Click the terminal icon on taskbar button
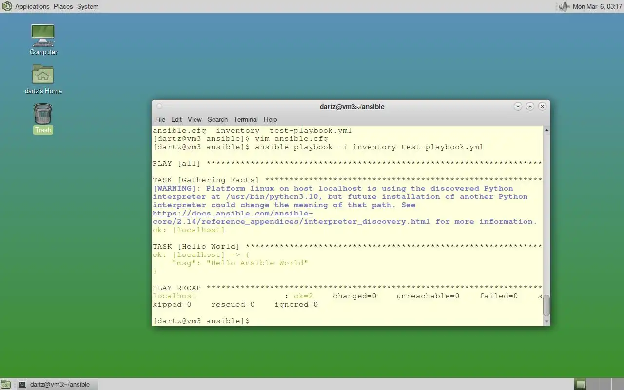Screen dimensions: 624x390 tap(22, 384)
